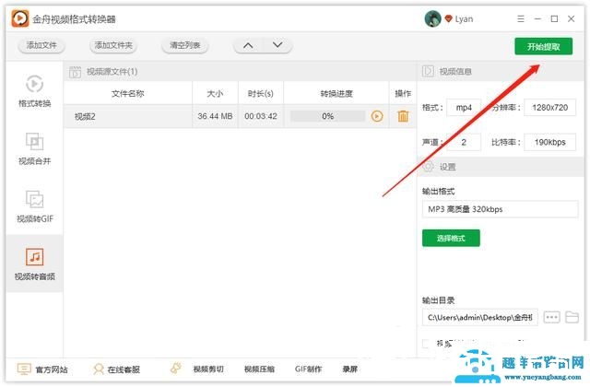Click the monitor icon beside 官方网站
Image resolution: width=590 pixels, height=387 pixels.
click(24, 369)
